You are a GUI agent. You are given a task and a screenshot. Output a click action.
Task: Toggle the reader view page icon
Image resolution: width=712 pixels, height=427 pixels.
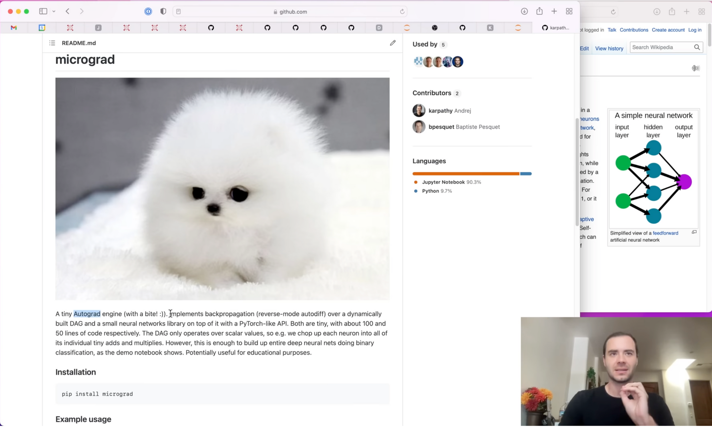click(179, 12)
